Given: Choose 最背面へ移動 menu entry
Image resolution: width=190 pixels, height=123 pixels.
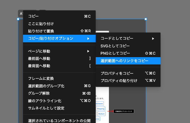Looking at the screenshot, I should 59,66.
